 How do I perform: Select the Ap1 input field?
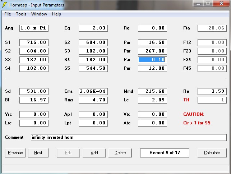pos(93,114)
